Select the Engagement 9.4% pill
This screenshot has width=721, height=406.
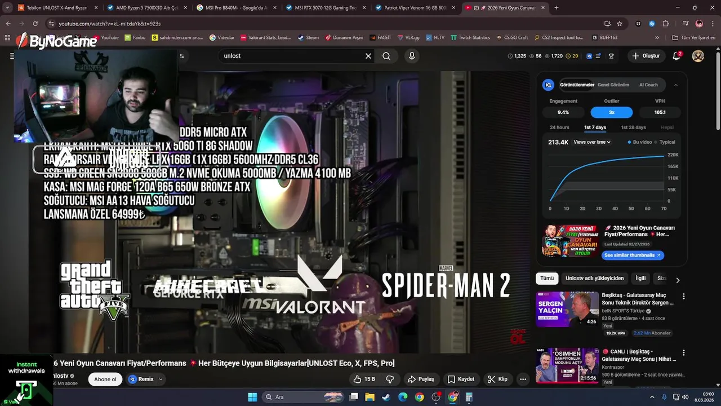click(x=563, y=112)
